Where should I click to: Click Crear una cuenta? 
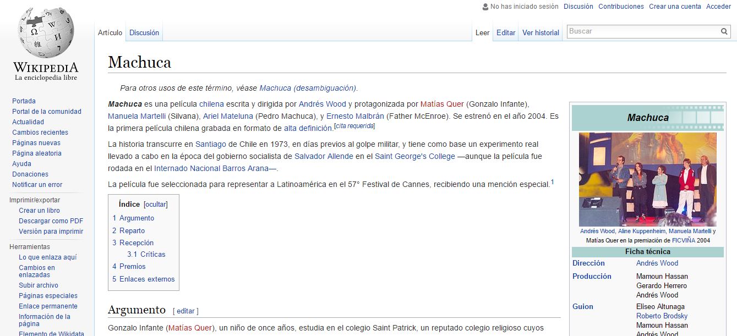(675, 7)
